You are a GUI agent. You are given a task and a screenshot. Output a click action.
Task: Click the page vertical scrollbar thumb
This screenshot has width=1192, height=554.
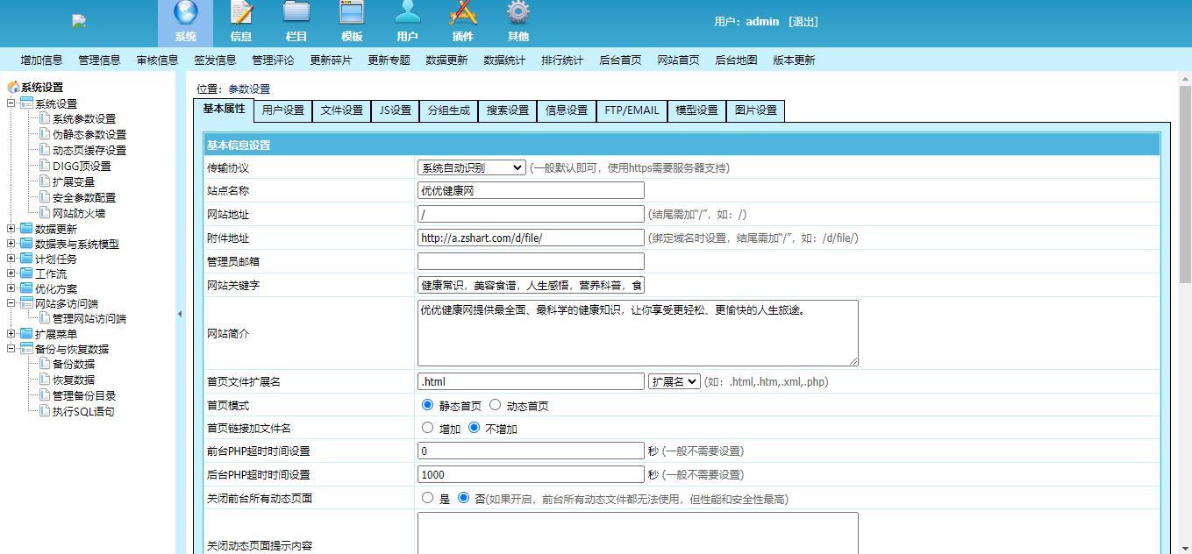click(x=1185, y=184)
